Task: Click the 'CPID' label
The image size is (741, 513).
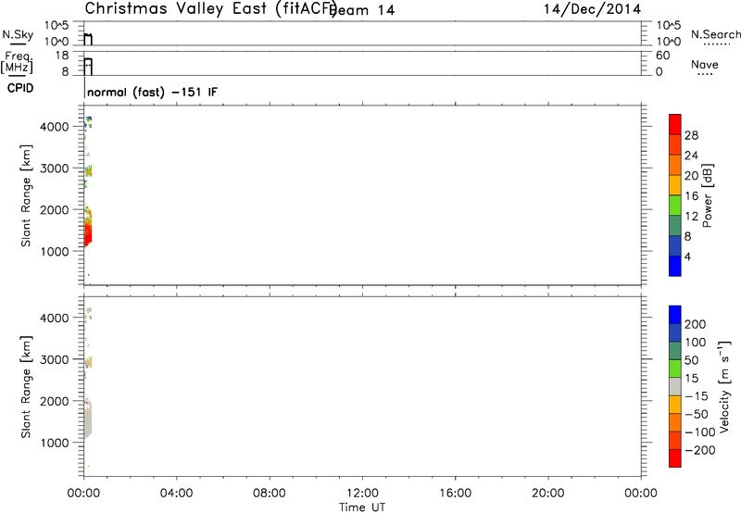Action: coord(20,88)
